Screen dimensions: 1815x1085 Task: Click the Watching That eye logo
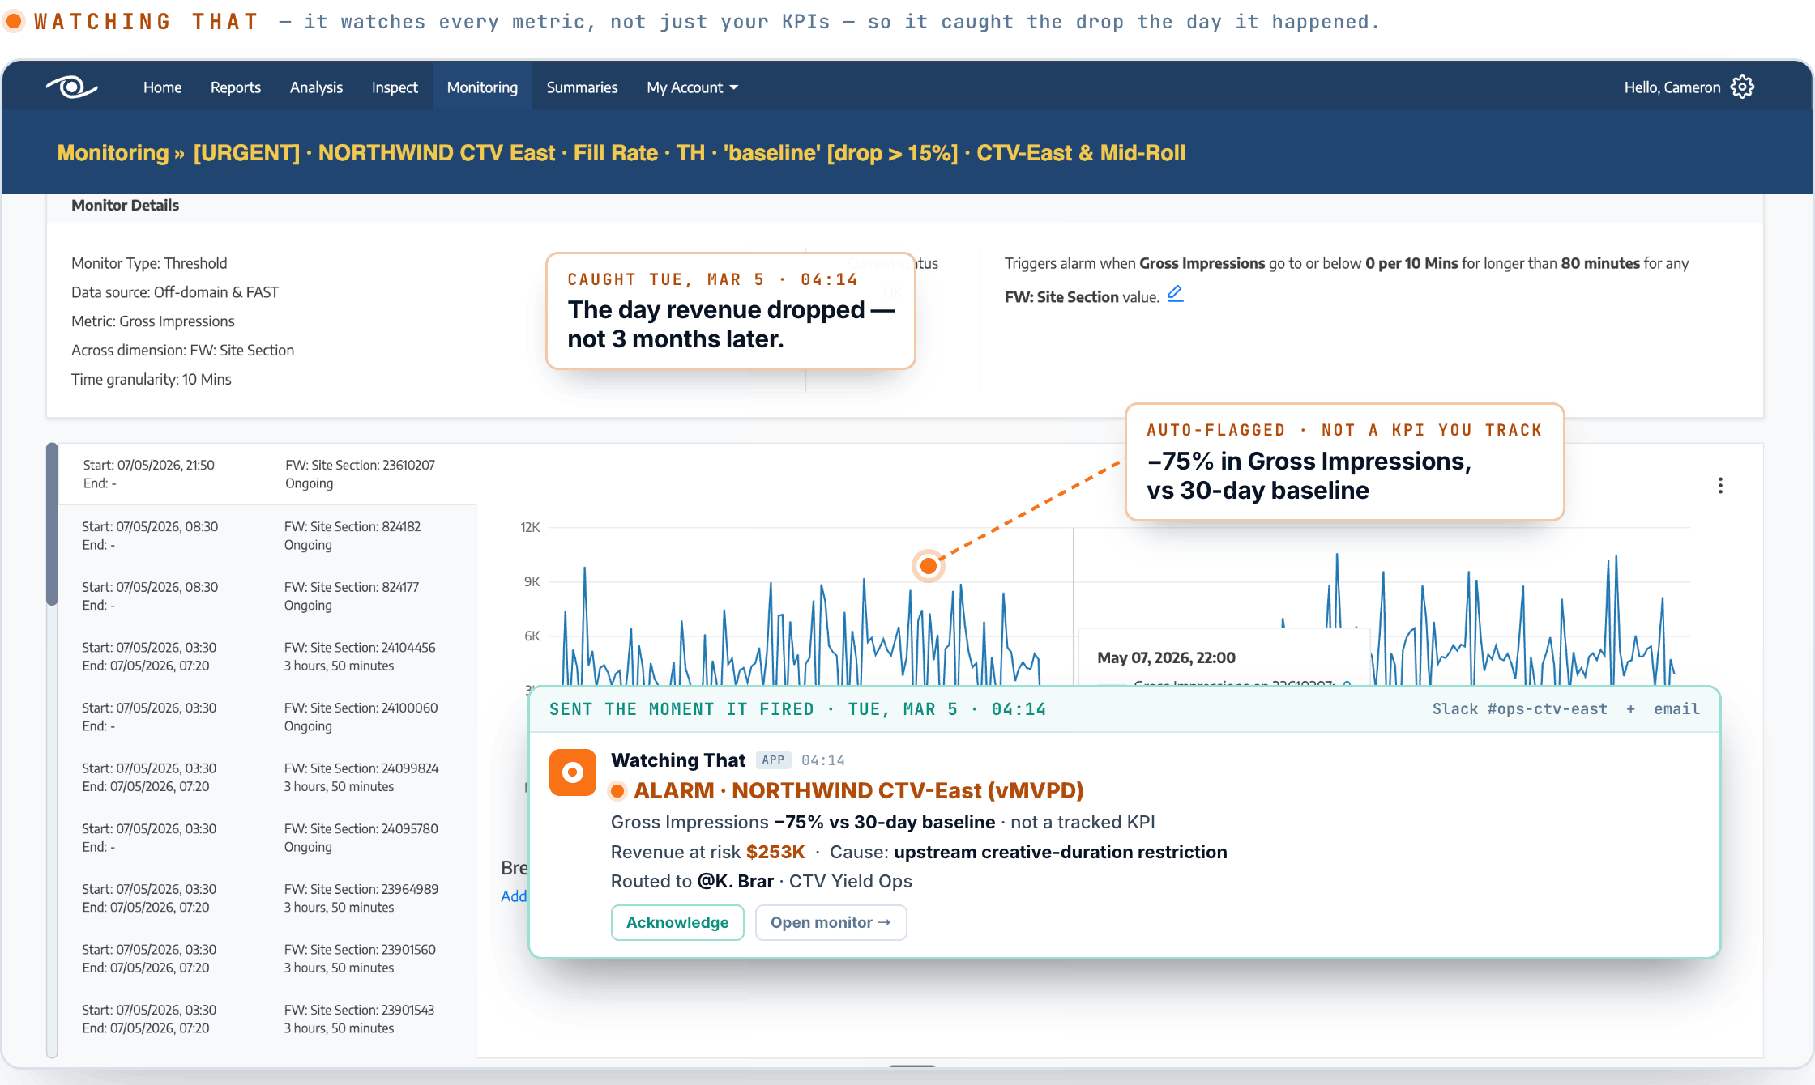pyautogui.click(x=71, y=87)
